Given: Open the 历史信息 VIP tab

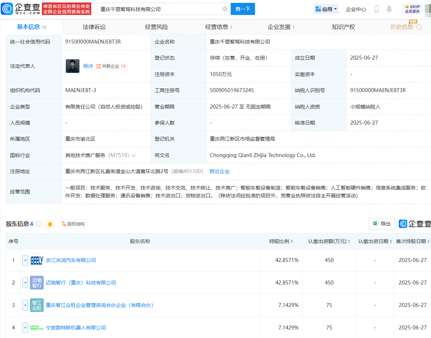Looking at the screenshot, I should coord(401,27).
